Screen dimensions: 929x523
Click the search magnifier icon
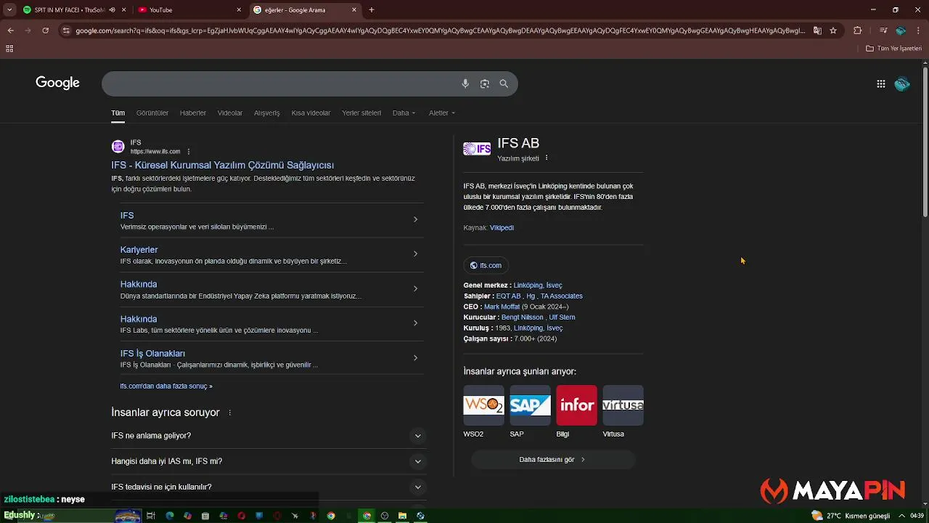[x=504, y=84]
